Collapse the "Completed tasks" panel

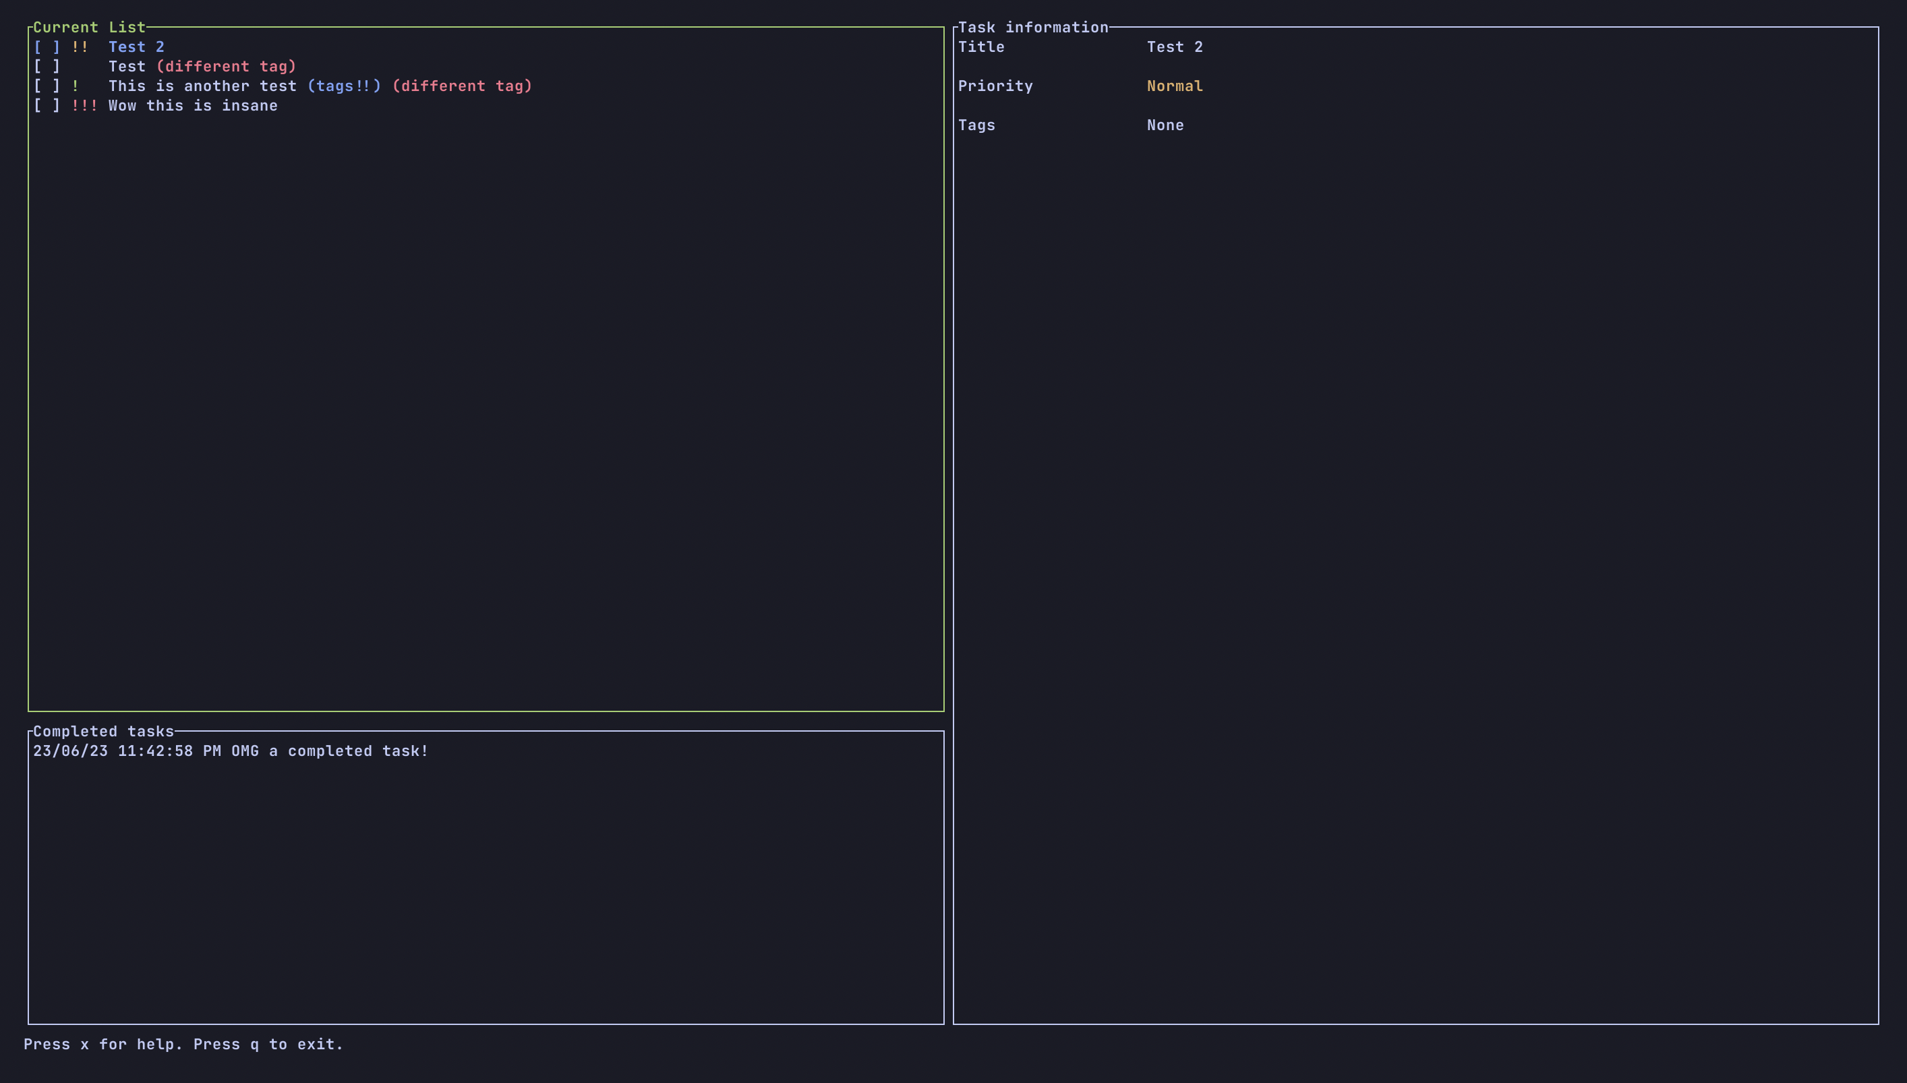pyautogui.click(x=102, y=731)
